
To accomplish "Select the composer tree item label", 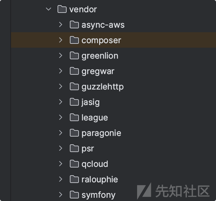I will (x=101, y=40).
